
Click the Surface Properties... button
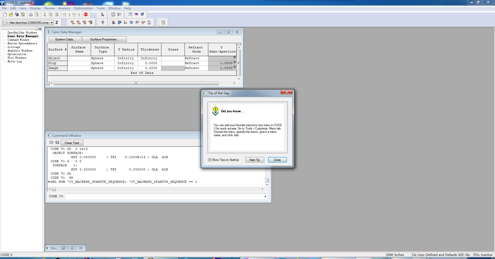pos(104,39)
